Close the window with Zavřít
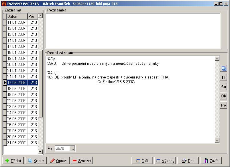The width and height of the screenshot is (230, 167). (x=211, y=161)
